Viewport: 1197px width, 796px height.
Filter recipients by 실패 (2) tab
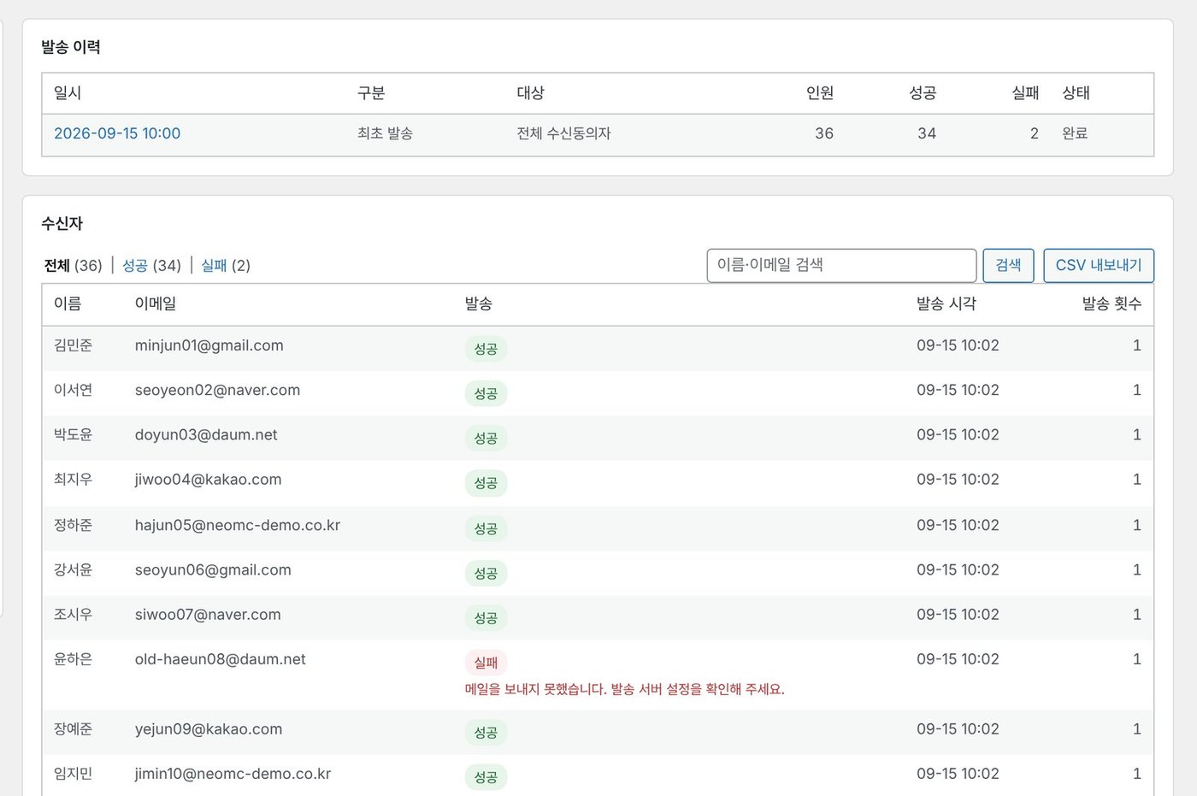pos(226,266)
